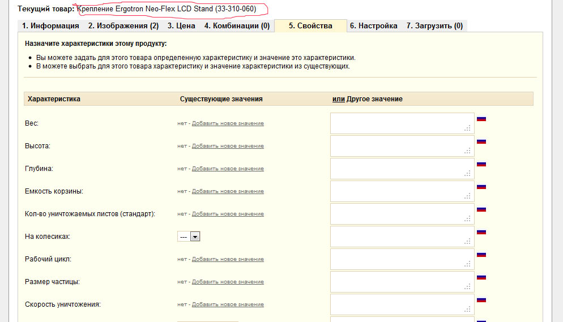
Task: Add new value for Рабочий цикл
Action: click(228, 259)
